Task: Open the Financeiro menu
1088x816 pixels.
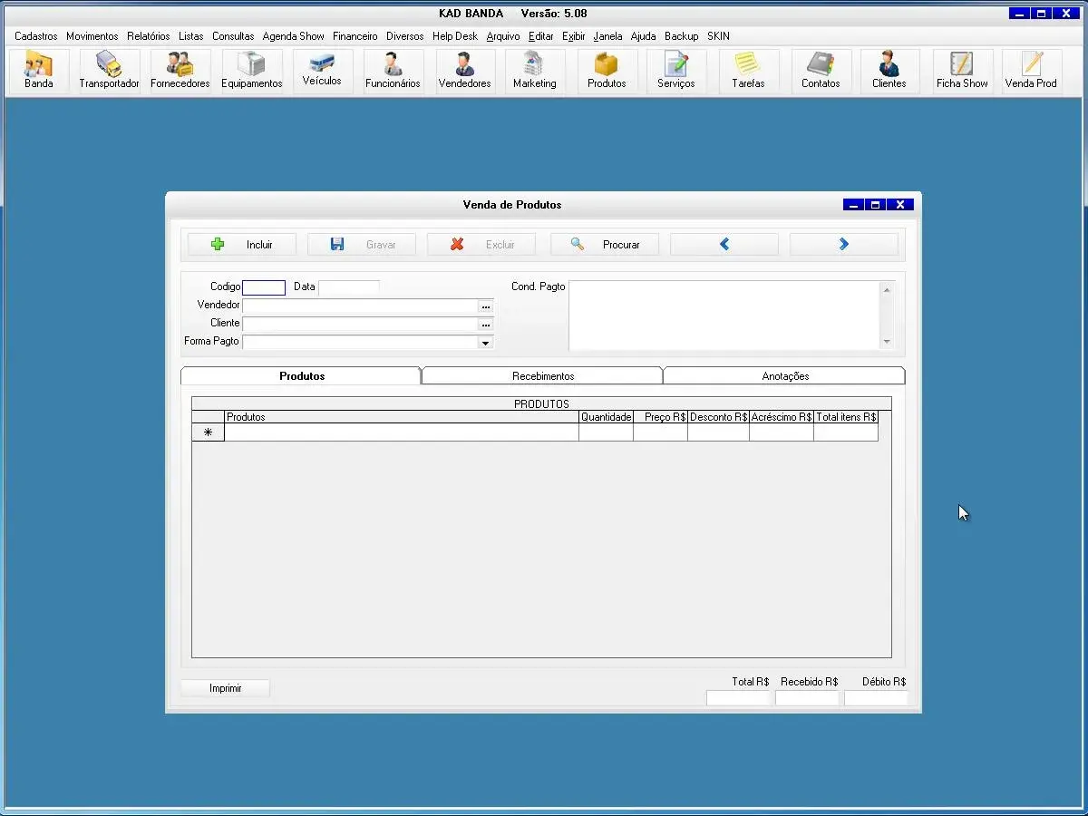Action: coord(355,36)
